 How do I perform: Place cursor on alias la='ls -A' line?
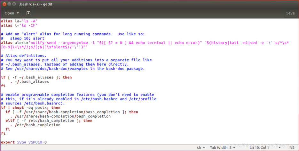tap(19, 21)
